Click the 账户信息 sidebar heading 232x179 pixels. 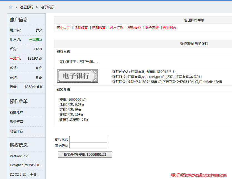tap(19, 20)
